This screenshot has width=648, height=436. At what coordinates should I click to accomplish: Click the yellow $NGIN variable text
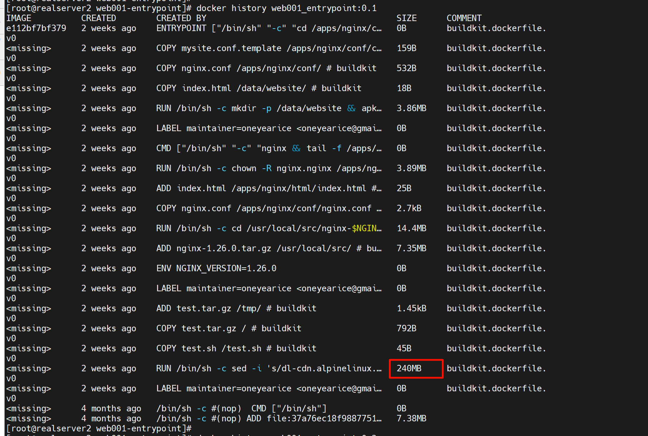coord(366,228)
